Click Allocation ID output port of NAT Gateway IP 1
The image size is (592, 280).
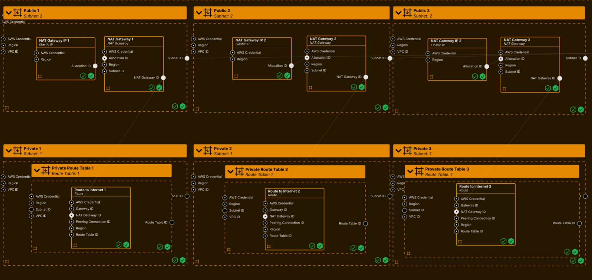point(95,66)
